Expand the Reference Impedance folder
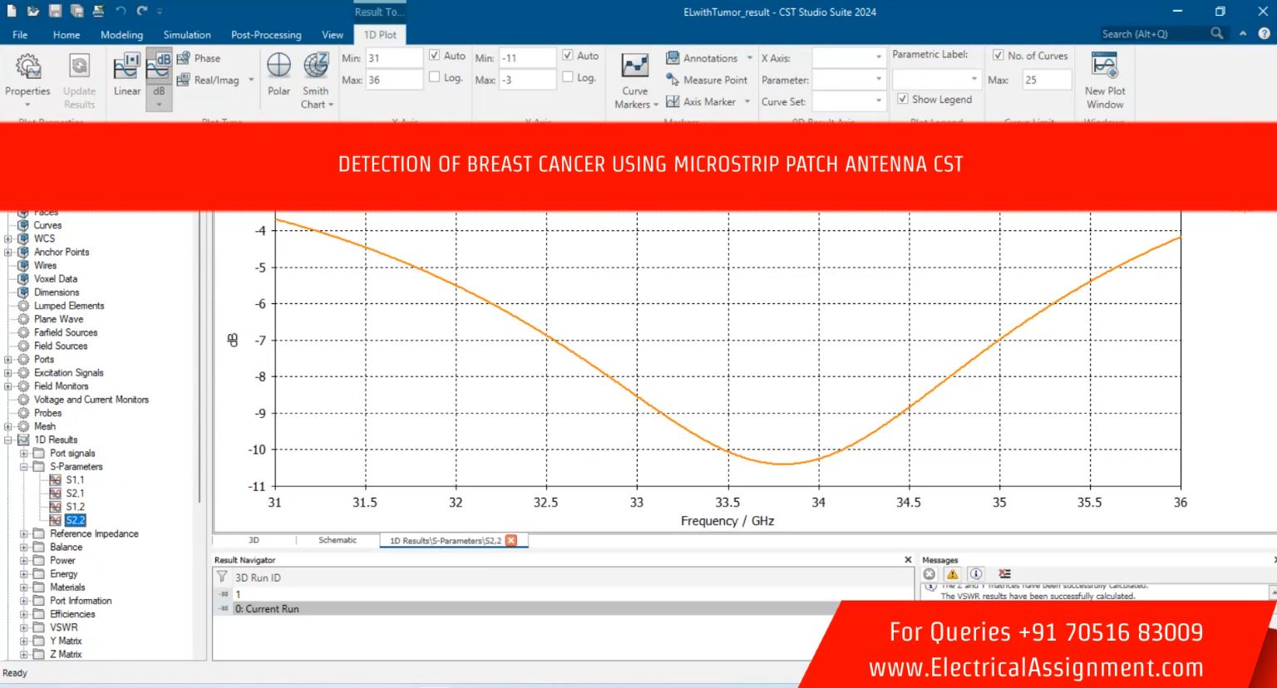 tap(24, 534)
